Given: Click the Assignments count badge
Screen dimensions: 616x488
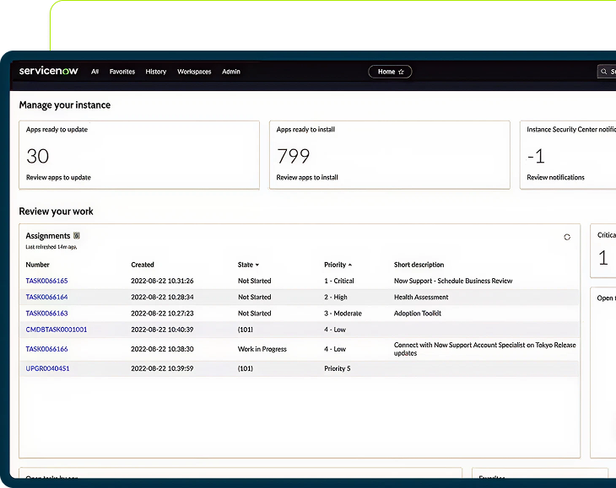Looking at the screenshot, I should [x=77, y=236].
